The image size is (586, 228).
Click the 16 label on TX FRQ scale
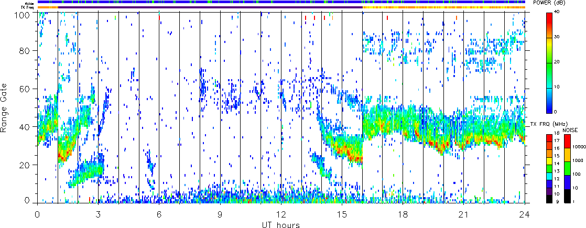556,148
